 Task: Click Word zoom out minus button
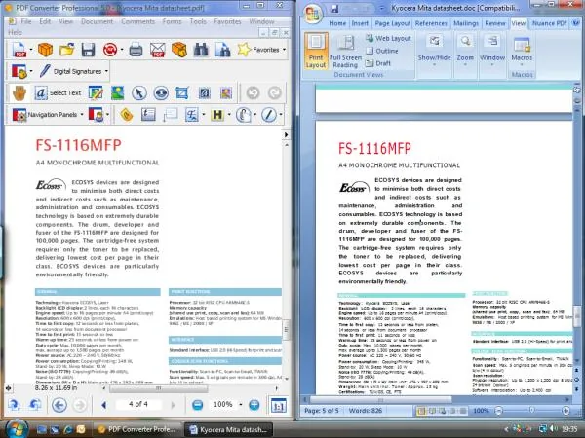(499, 411)
